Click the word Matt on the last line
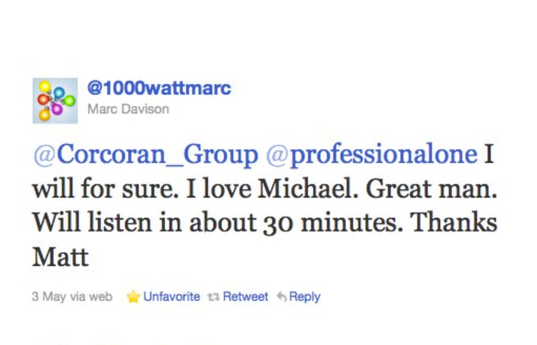Screen dimensions: 537x345 point(60,257)
